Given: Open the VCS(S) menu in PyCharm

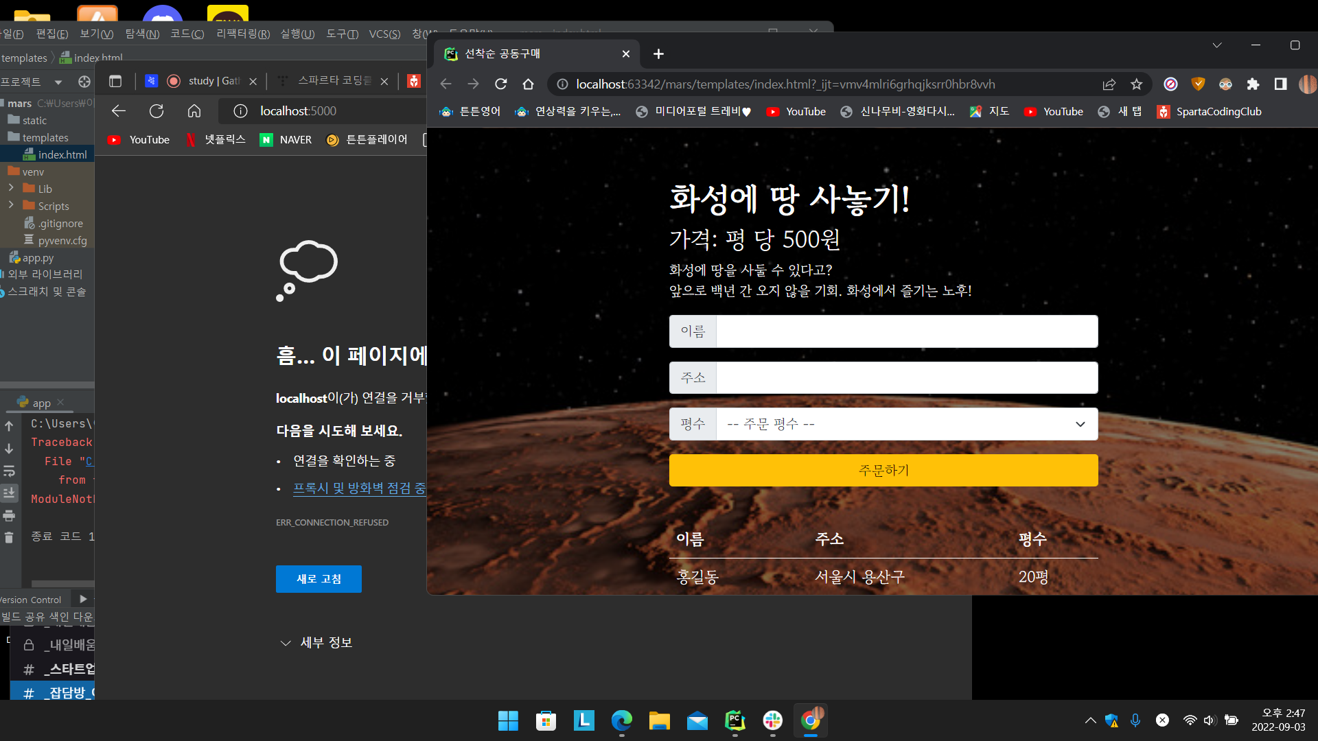Looking at the screenshot, I should click(384, 34).
